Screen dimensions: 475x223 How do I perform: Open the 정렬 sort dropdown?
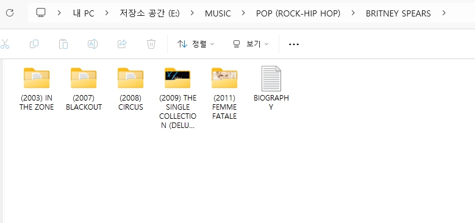tap(196, 44)
